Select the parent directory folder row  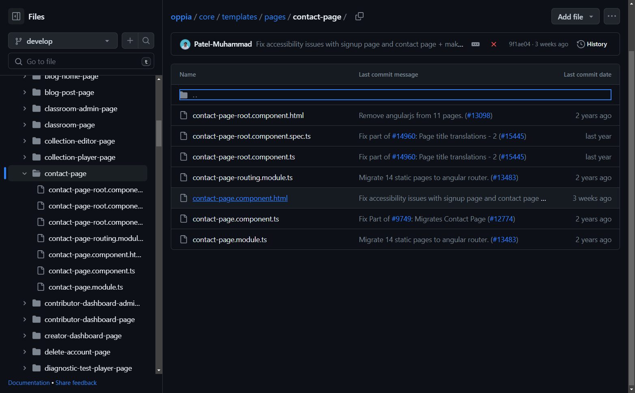395,95
